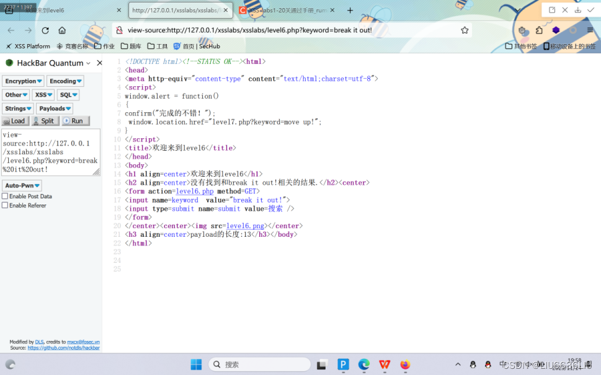Open the 作业 bookmark folder

click(105, 46)
